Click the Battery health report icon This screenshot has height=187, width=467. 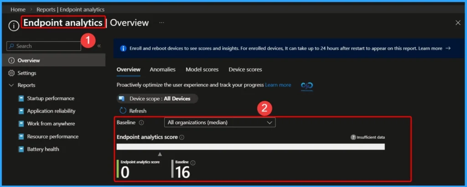point(21,149)
